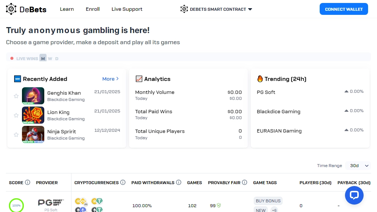Open Paid Withdrawals info icon
Screen dimensions: 377x212
(x=179, y=182)
